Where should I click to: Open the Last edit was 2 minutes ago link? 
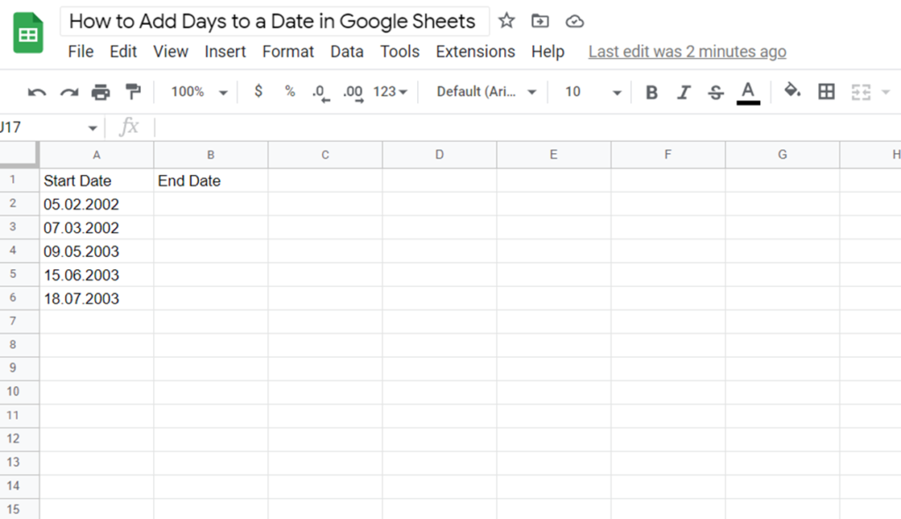(686, 52)
